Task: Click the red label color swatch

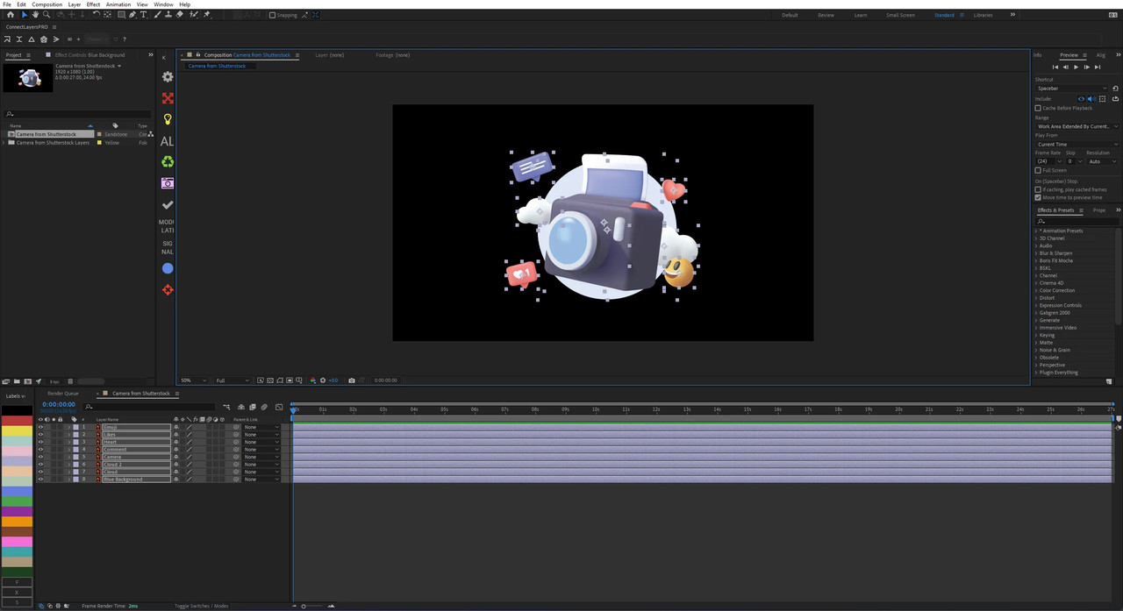Action: pyautogui.click(x=17, y=421)
